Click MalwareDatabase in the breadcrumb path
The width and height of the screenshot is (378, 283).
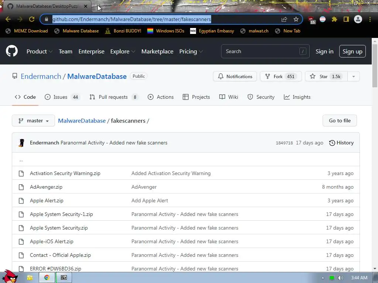(x=82, y=120)
